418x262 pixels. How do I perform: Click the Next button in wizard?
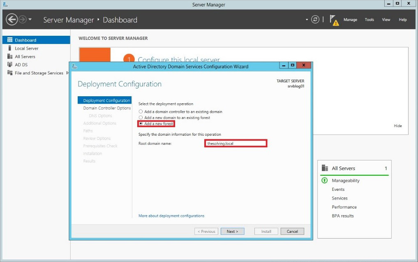[233, 231]
